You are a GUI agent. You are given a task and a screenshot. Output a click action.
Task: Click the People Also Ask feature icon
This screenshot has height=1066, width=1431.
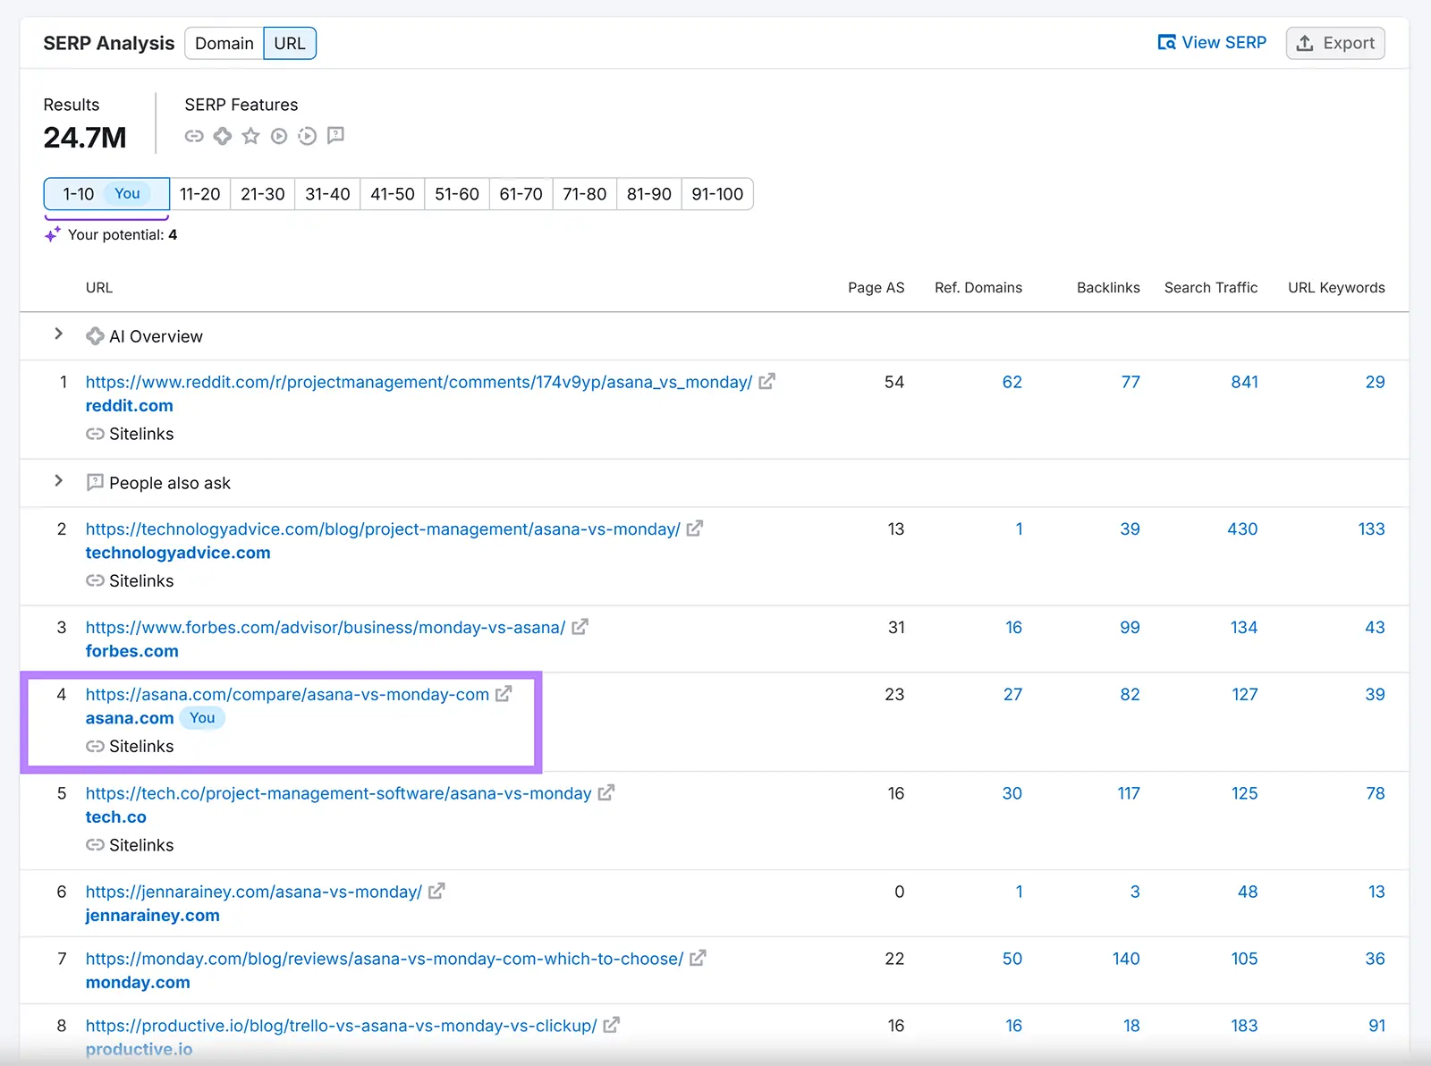point(336,136)
